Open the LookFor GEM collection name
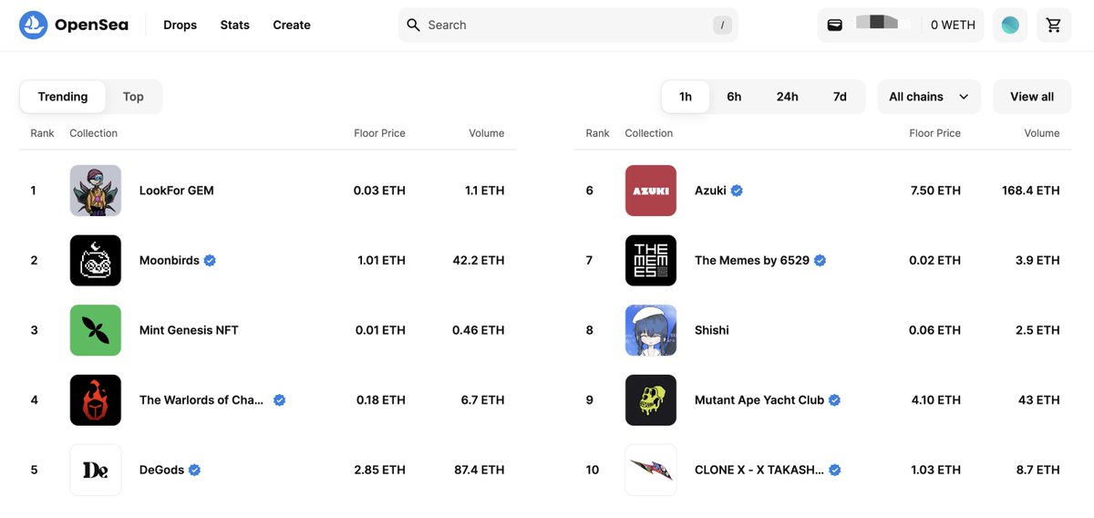Image resolution: width=1094 pixels, height=518 pixels. tap(177, 191)
